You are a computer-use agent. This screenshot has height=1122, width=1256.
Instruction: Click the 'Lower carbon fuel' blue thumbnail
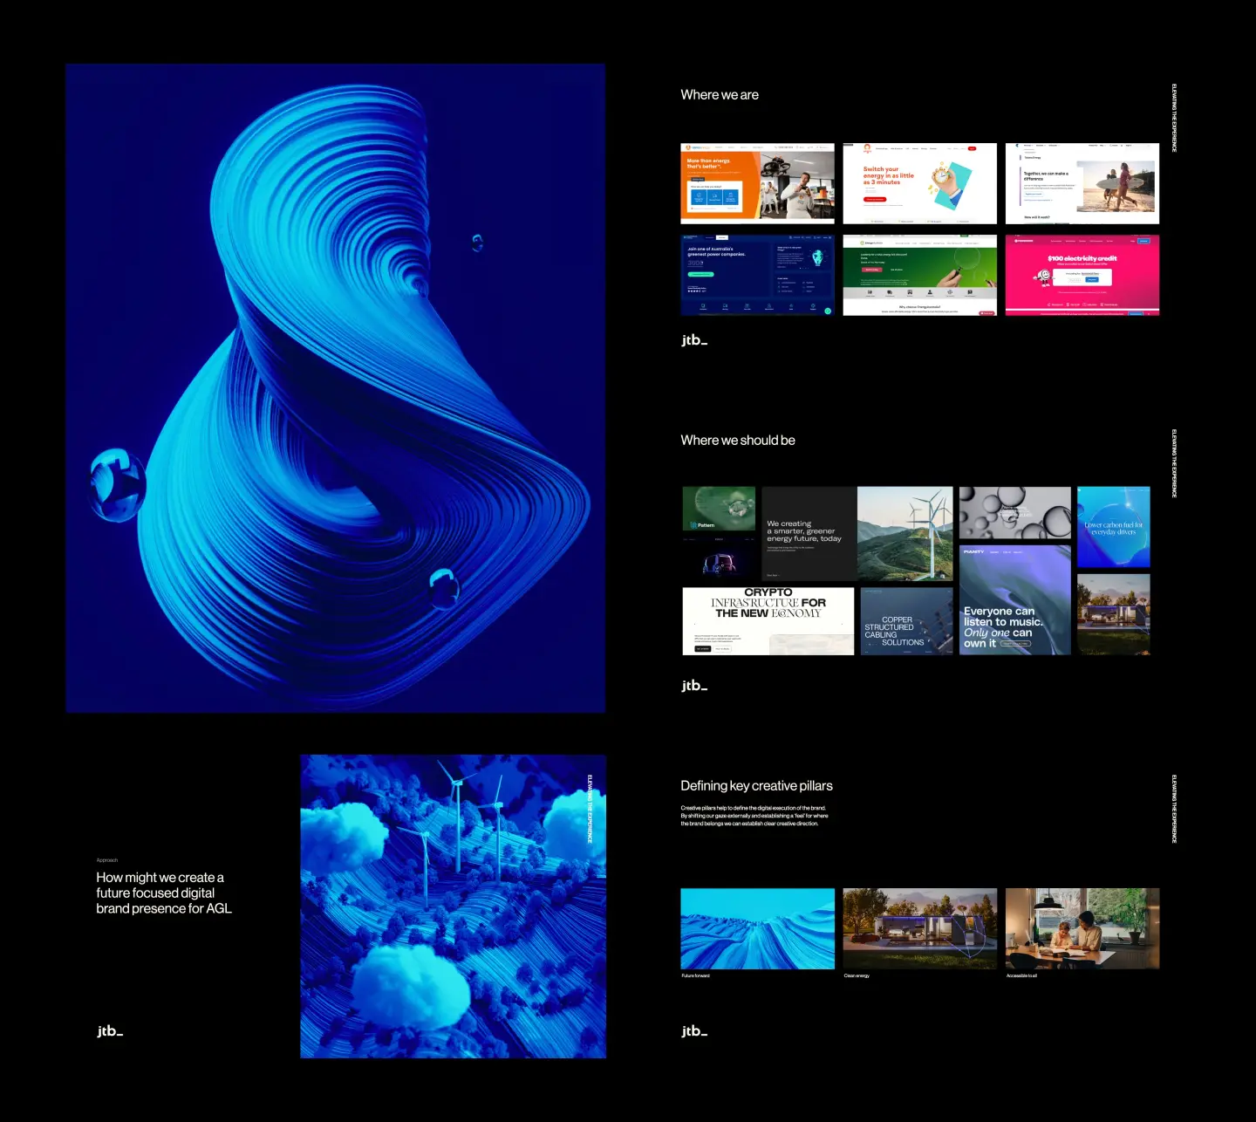tap(1113, 527)
